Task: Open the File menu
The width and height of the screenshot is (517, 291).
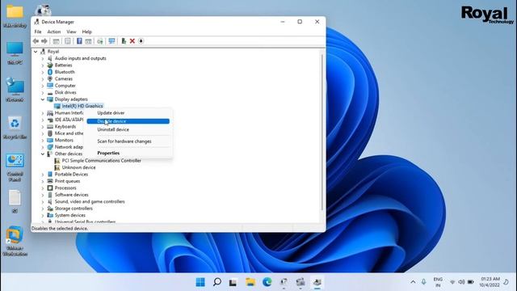Action: pos(38,32)
